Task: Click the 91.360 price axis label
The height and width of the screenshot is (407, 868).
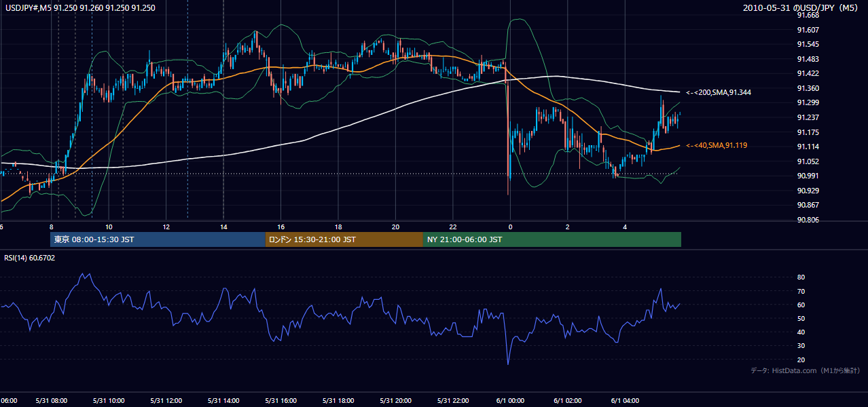Action: [808, 88]
